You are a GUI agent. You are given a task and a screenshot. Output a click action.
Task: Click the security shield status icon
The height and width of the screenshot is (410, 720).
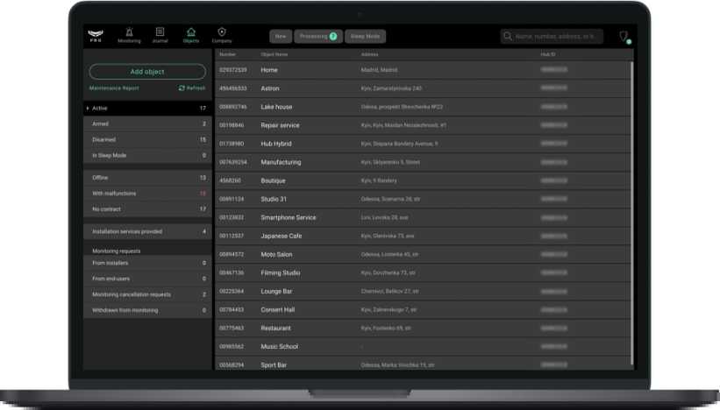[624, 37]
